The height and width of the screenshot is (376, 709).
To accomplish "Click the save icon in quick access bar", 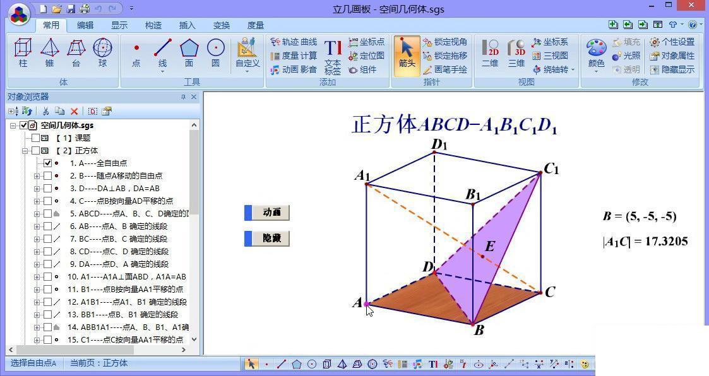I will 71,9.
